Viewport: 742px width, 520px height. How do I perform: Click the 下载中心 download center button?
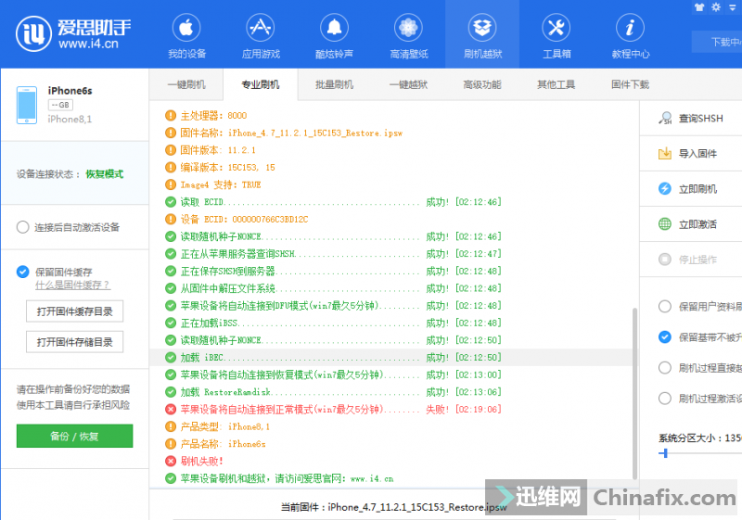[717, 42]
